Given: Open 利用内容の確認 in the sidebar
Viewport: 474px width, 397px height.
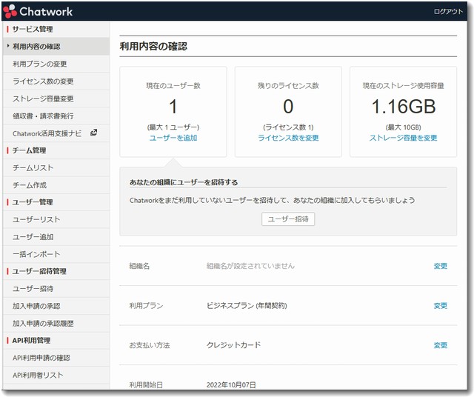Looking at the screenshot, I should pyautogui.click(x=56, y=46).
